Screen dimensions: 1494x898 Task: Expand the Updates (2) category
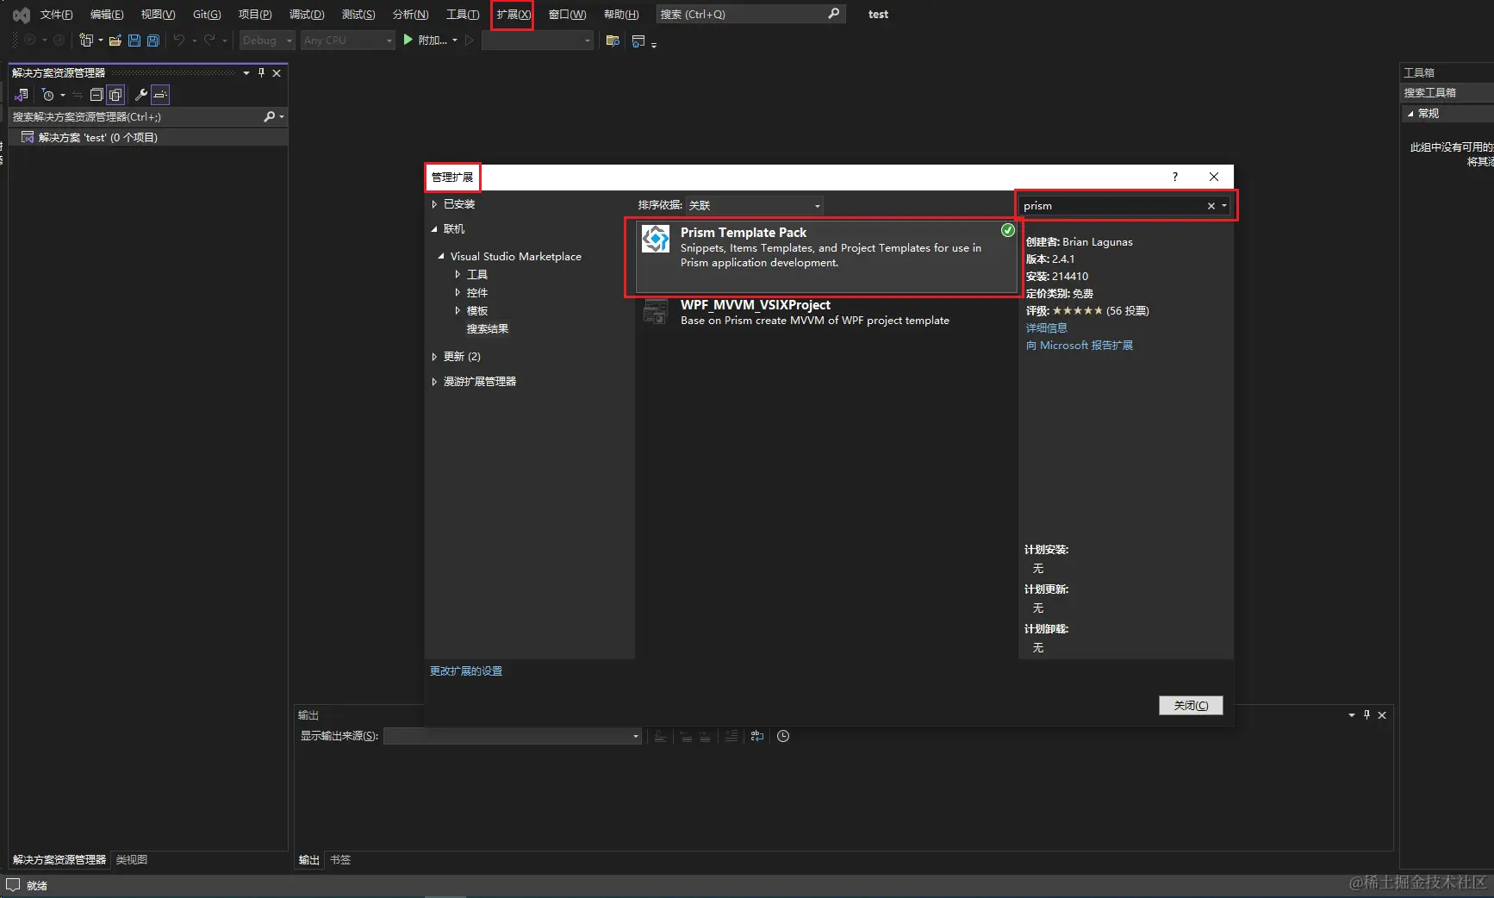435,357
